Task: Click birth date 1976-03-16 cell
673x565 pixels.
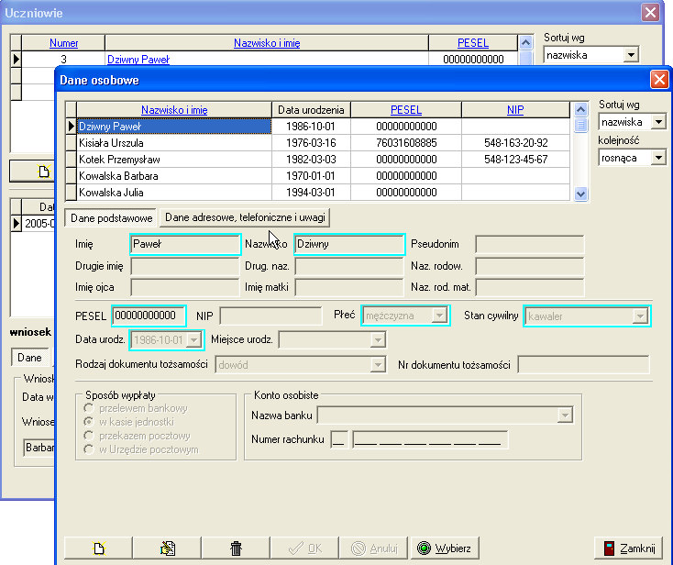Action: point(311,143)
